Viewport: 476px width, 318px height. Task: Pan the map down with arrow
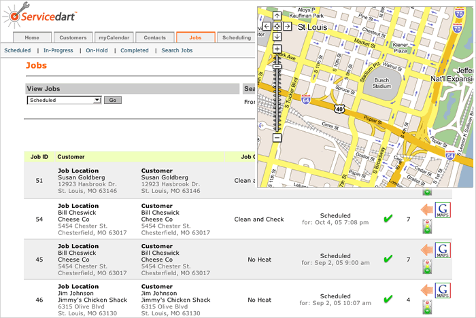coord(277,37)
